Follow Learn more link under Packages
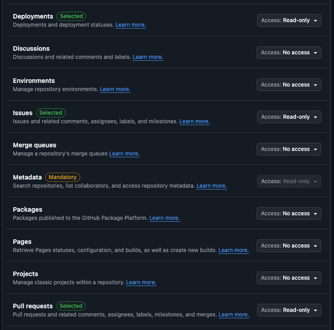This screenshot has height=330, width=334. [x=164, y=218]
